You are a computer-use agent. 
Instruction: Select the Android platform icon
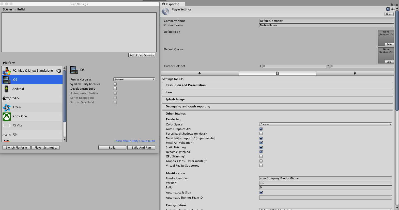(7, 89)
